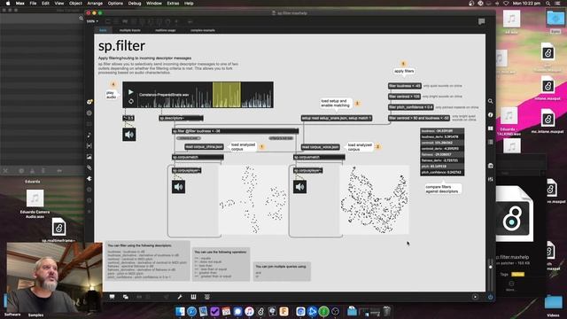Open the images icon in left toolbar

(x=89, y=157)
